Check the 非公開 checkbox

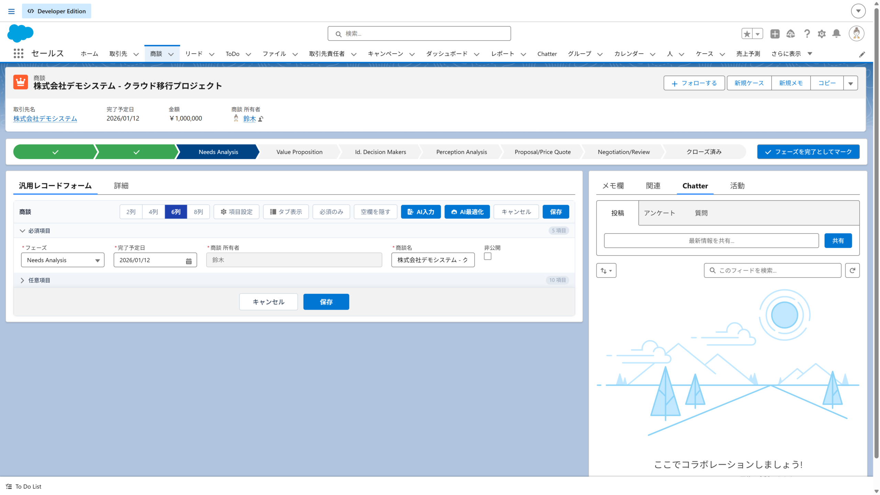click(x=487, y=256)
